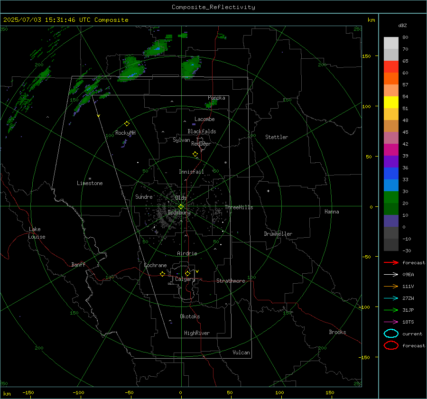
Task: Click the small green echo near Ponoka
Action: point(211,104)
